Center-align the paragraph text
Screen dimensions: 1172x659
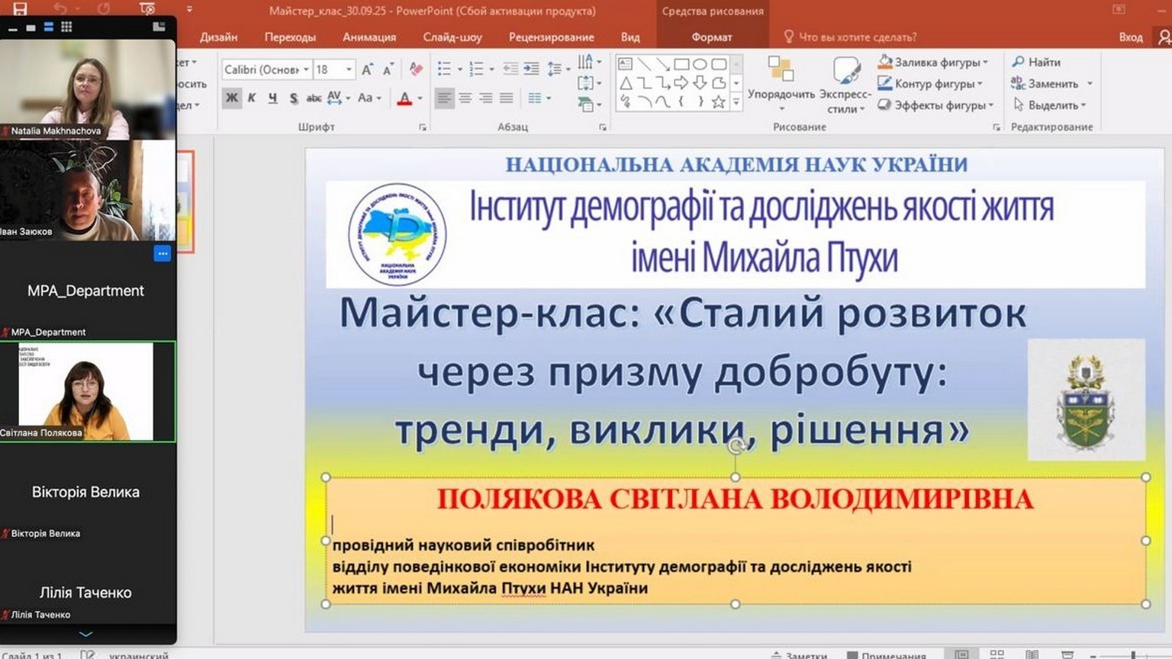pyautogui.click(x=465, y=98)
